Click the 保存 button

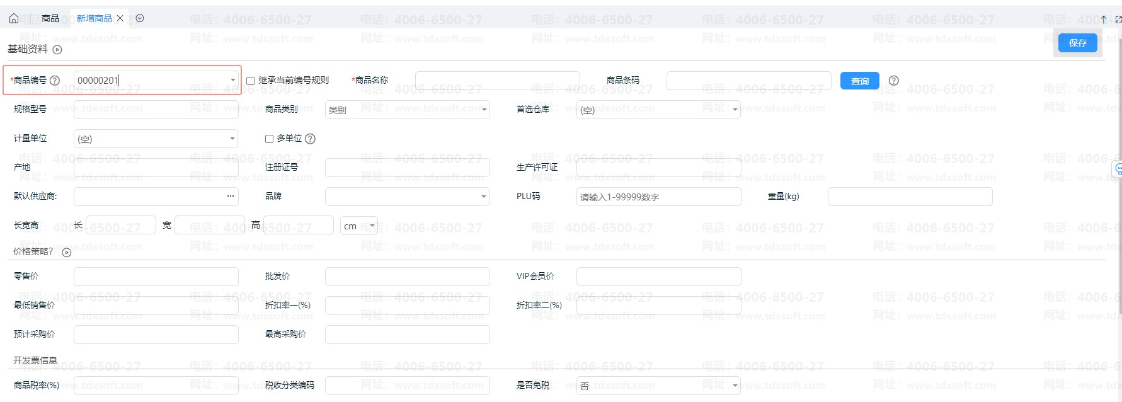pos(1077,43)
